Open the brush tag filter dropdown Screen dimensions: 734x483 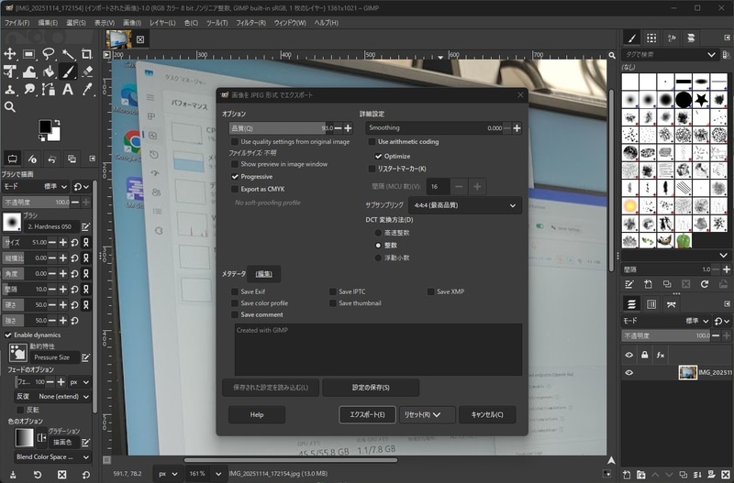coord(712,55)
